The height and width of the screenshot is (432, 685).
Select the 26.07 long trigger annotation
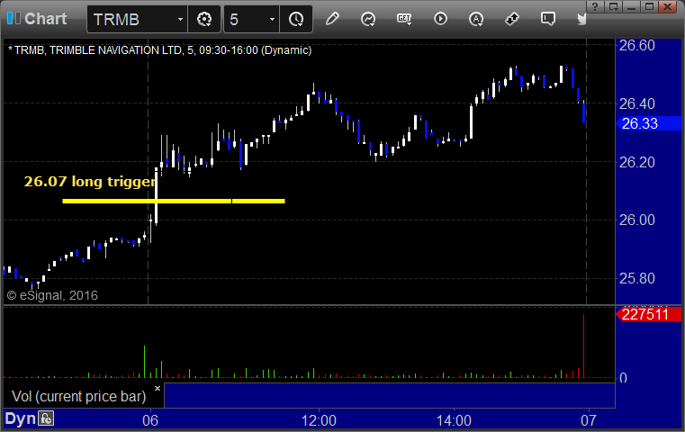click(89, 181)
